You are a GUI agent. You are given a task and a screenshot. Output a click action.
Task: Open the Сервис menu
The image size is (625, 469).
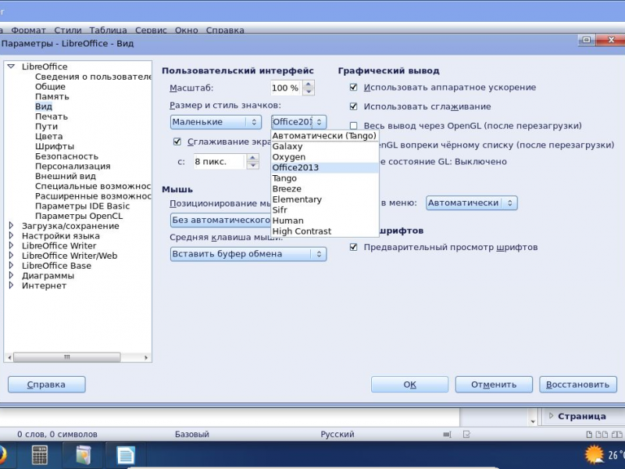[151, 30]
